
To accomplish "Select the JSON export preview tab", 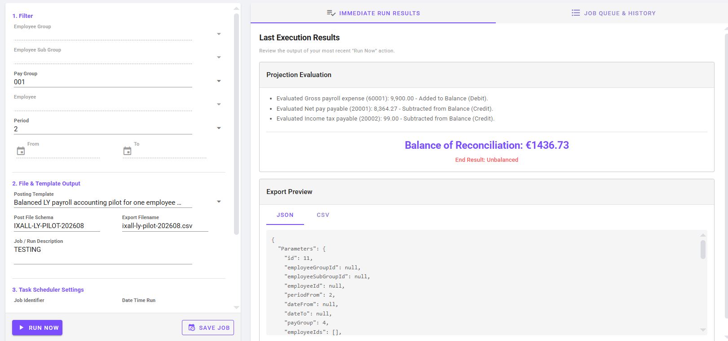I will [x=285, y=215].
